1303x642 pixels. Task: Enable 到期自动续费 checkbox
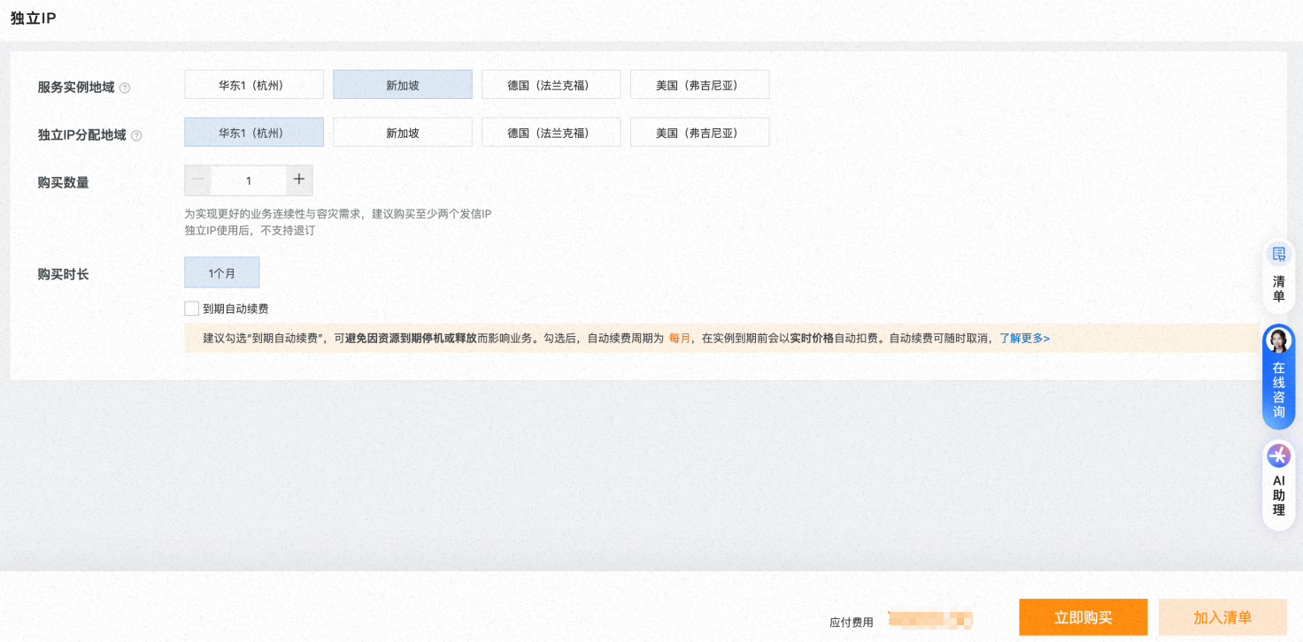[x=191, y=309]
